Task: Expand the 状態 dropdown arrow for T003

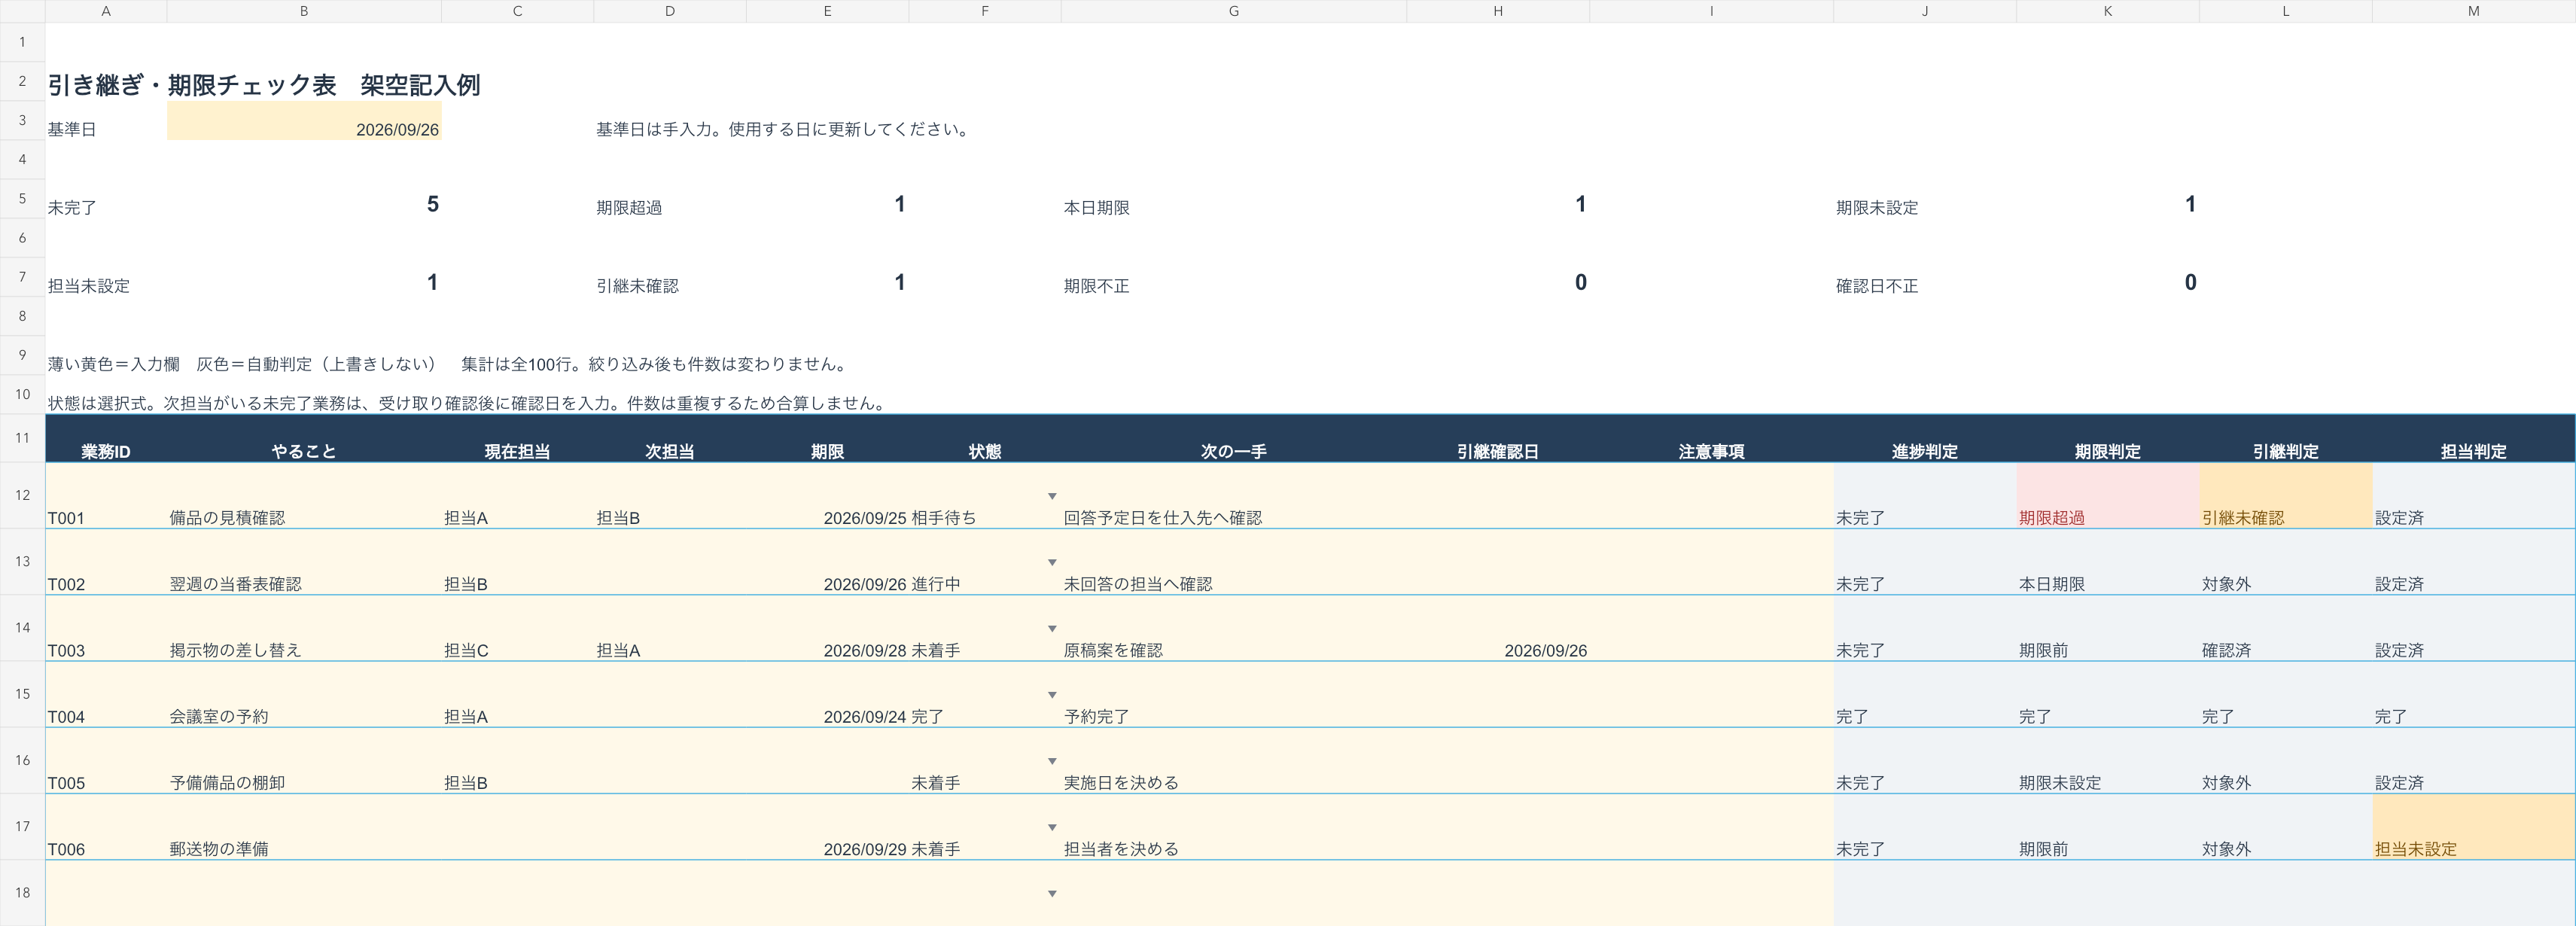Action: click(1051, 628)
